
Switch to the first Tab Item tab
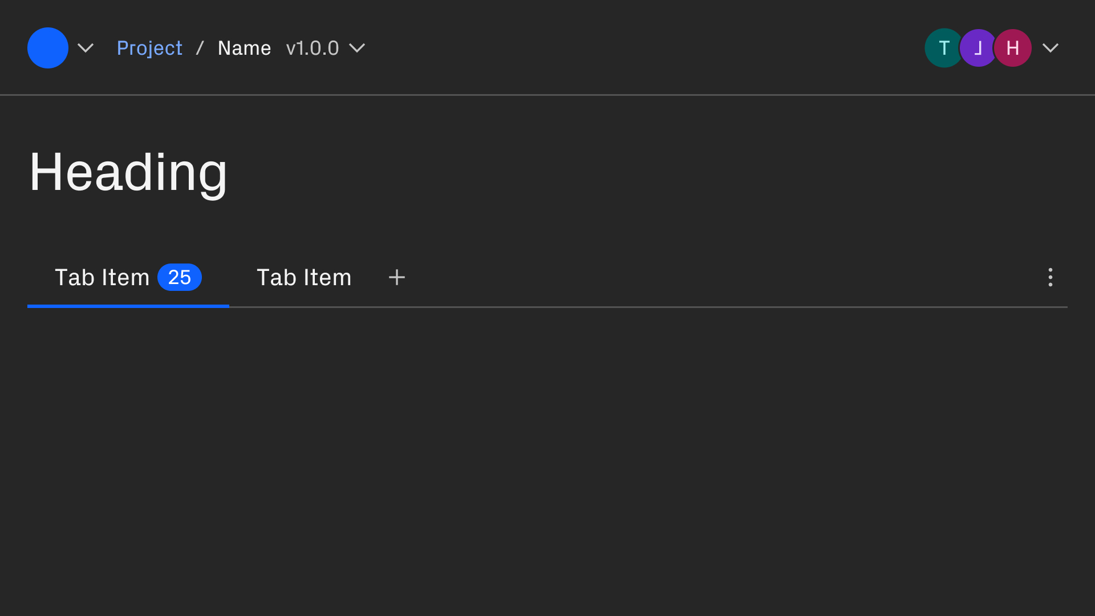point(102,278)
